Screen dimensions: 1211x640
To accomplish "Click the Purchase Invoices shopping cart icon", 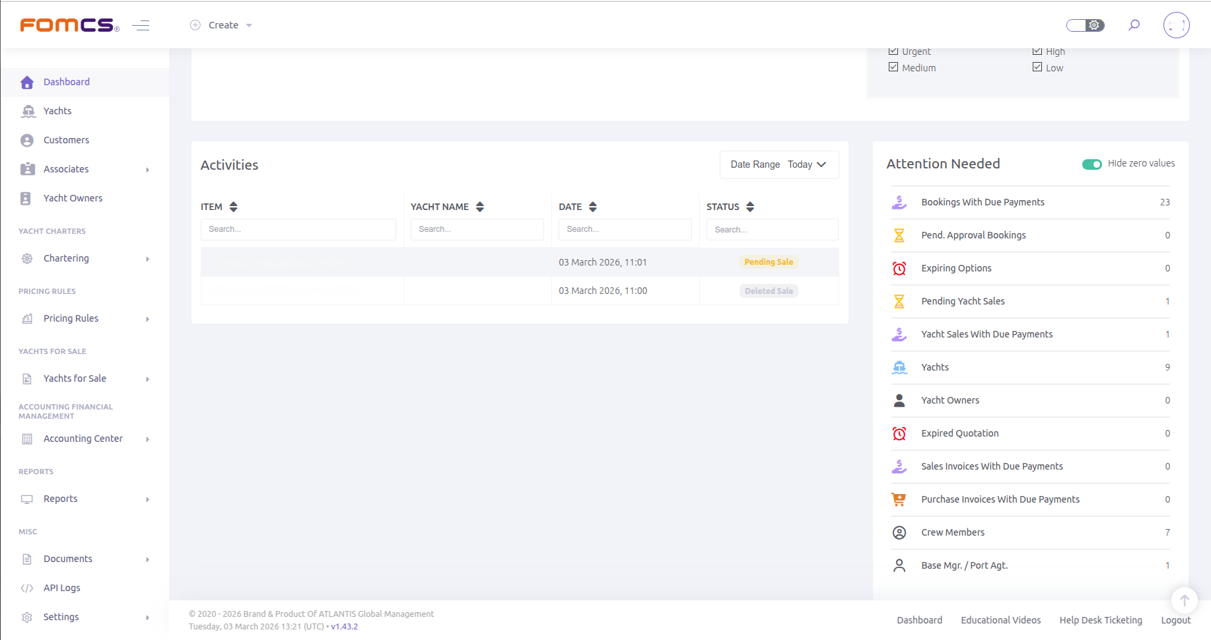I will click(x=899, y=499).
